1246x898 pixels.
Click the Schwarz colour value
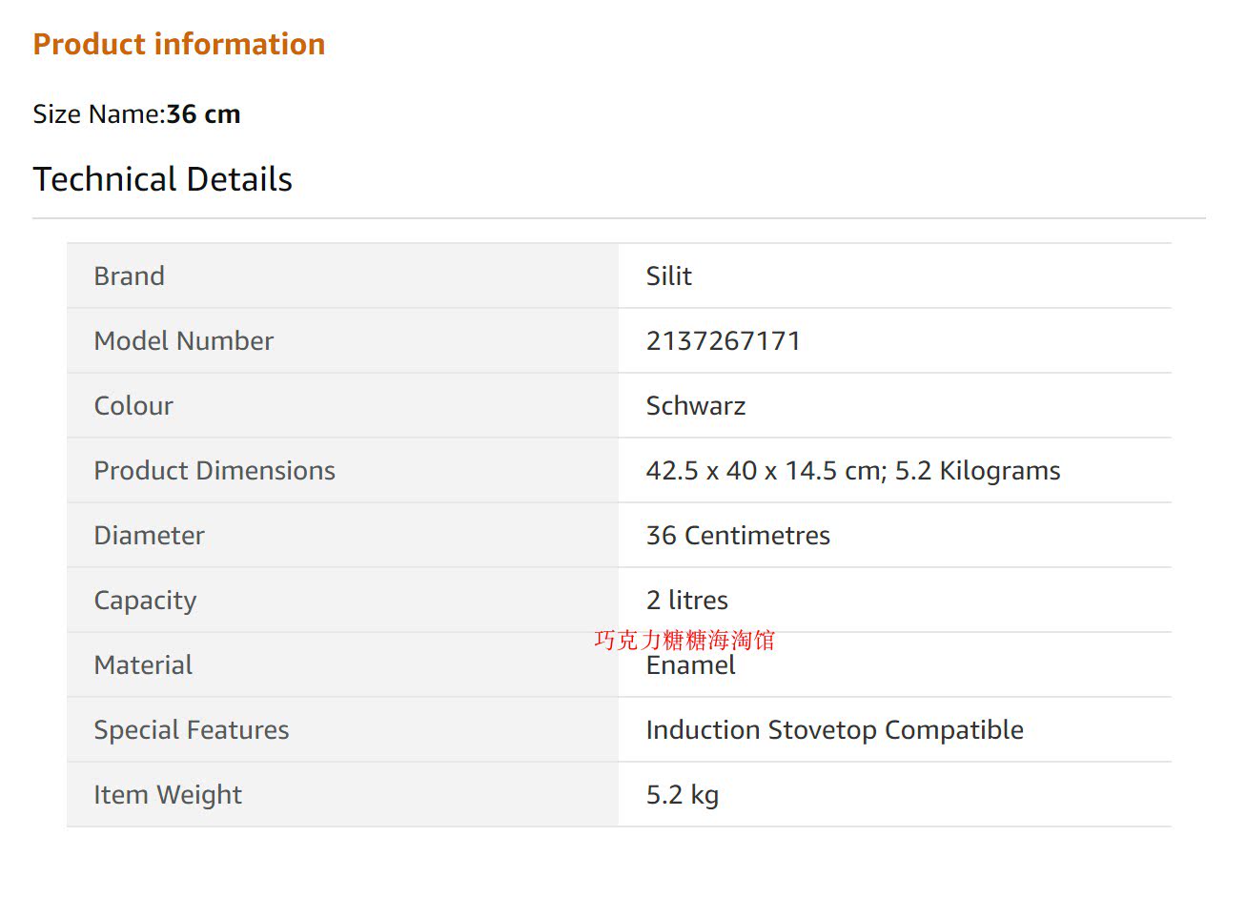coord(695,406)
